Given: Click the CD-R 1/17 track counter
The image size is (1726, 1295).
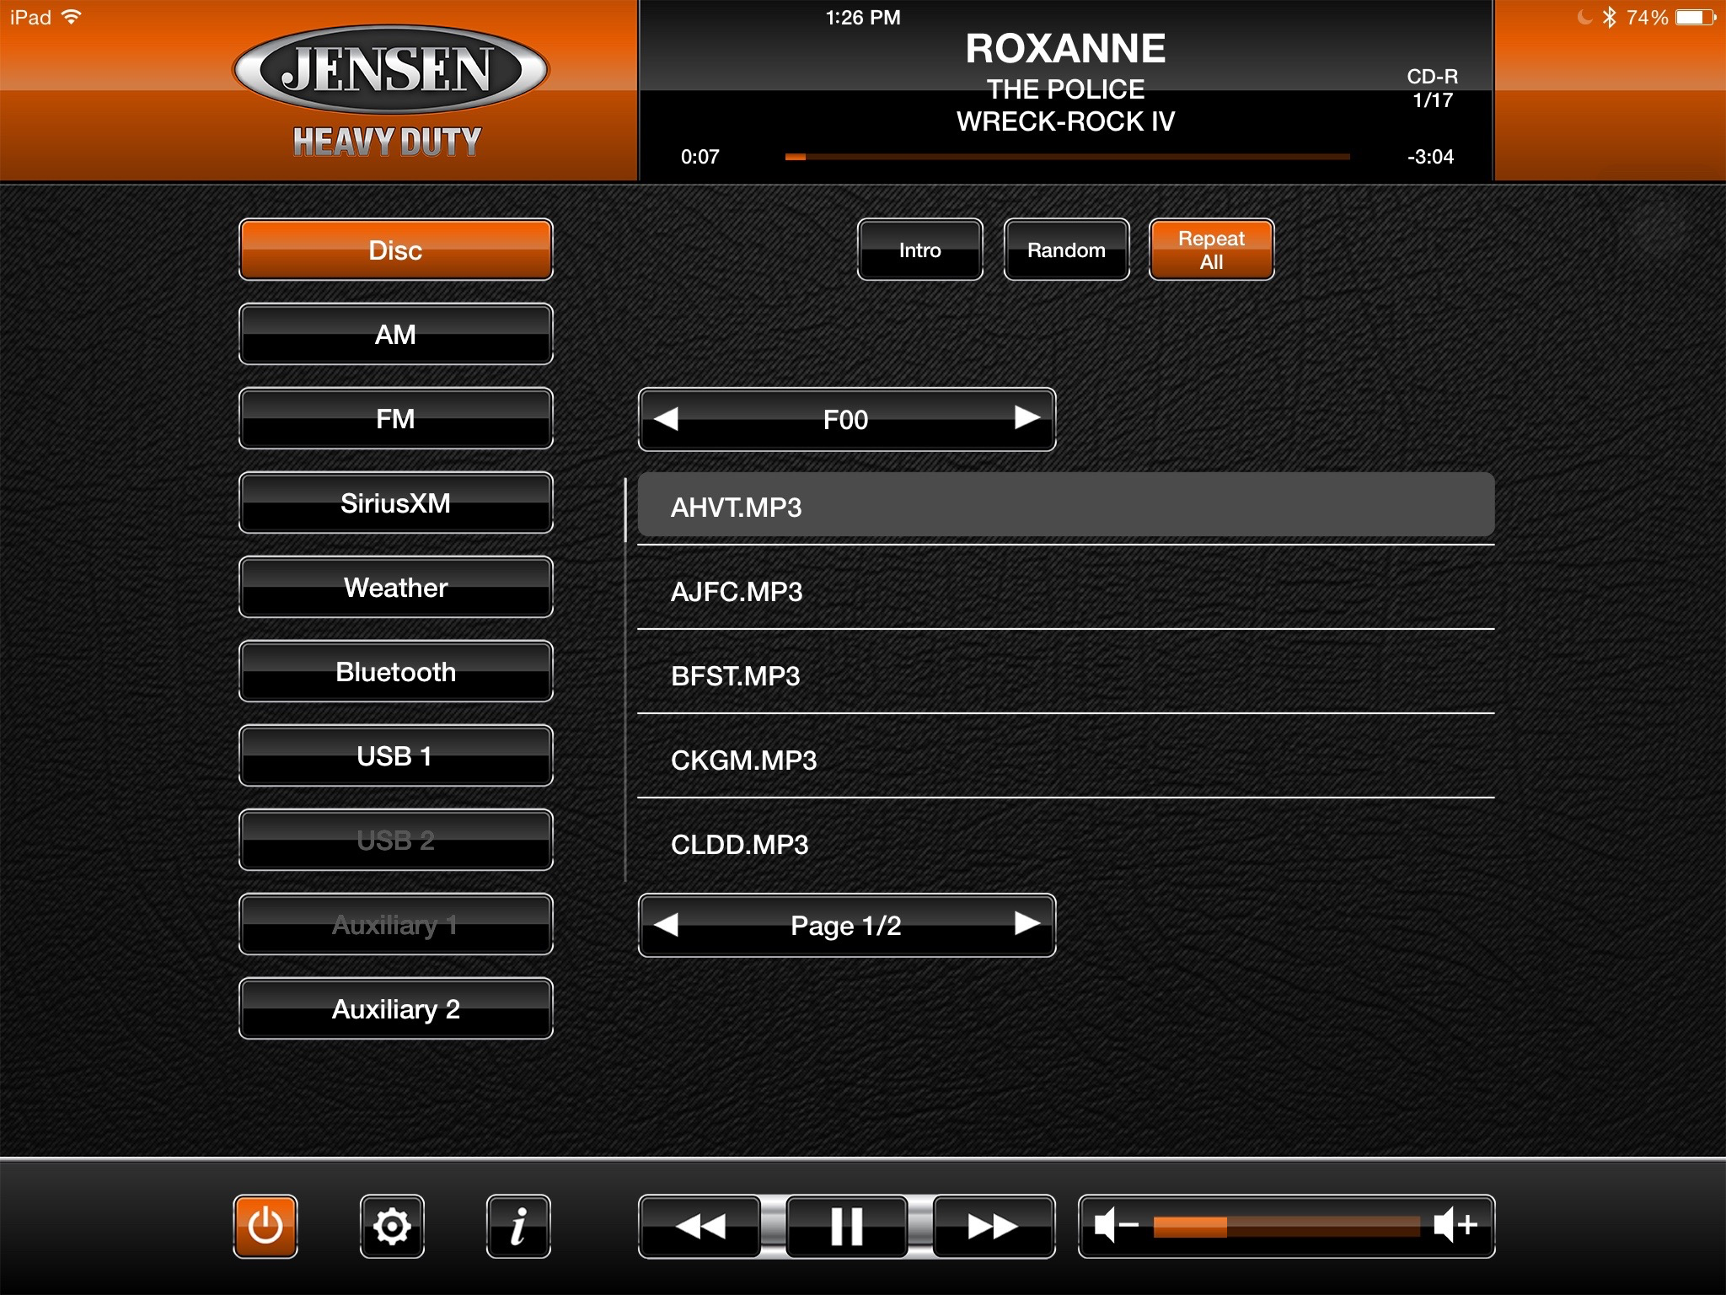Looking at the screenshot, I should tap(1433, 89).
